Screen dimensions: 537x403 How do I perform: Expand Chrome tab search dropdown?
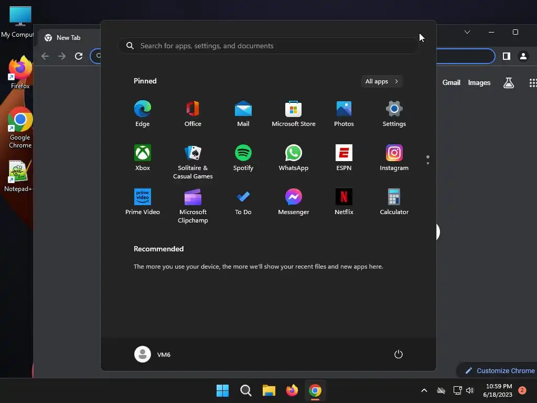(x=467, y=32)
